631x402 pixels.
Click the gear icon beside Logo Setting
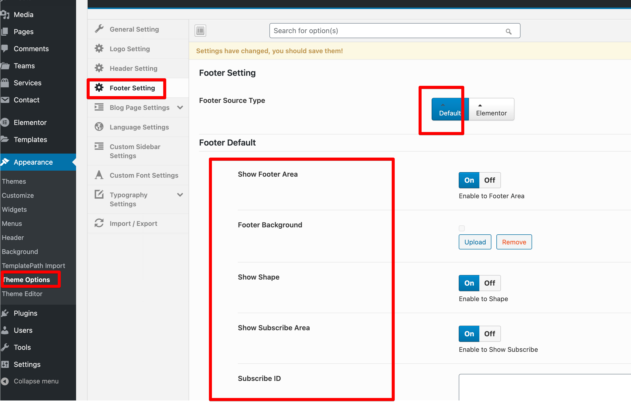pos(99,48)
